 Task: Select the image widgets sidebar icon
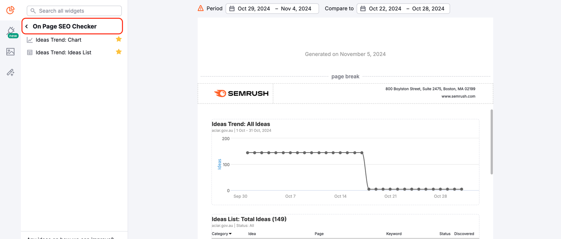click(x=10, y=51)
